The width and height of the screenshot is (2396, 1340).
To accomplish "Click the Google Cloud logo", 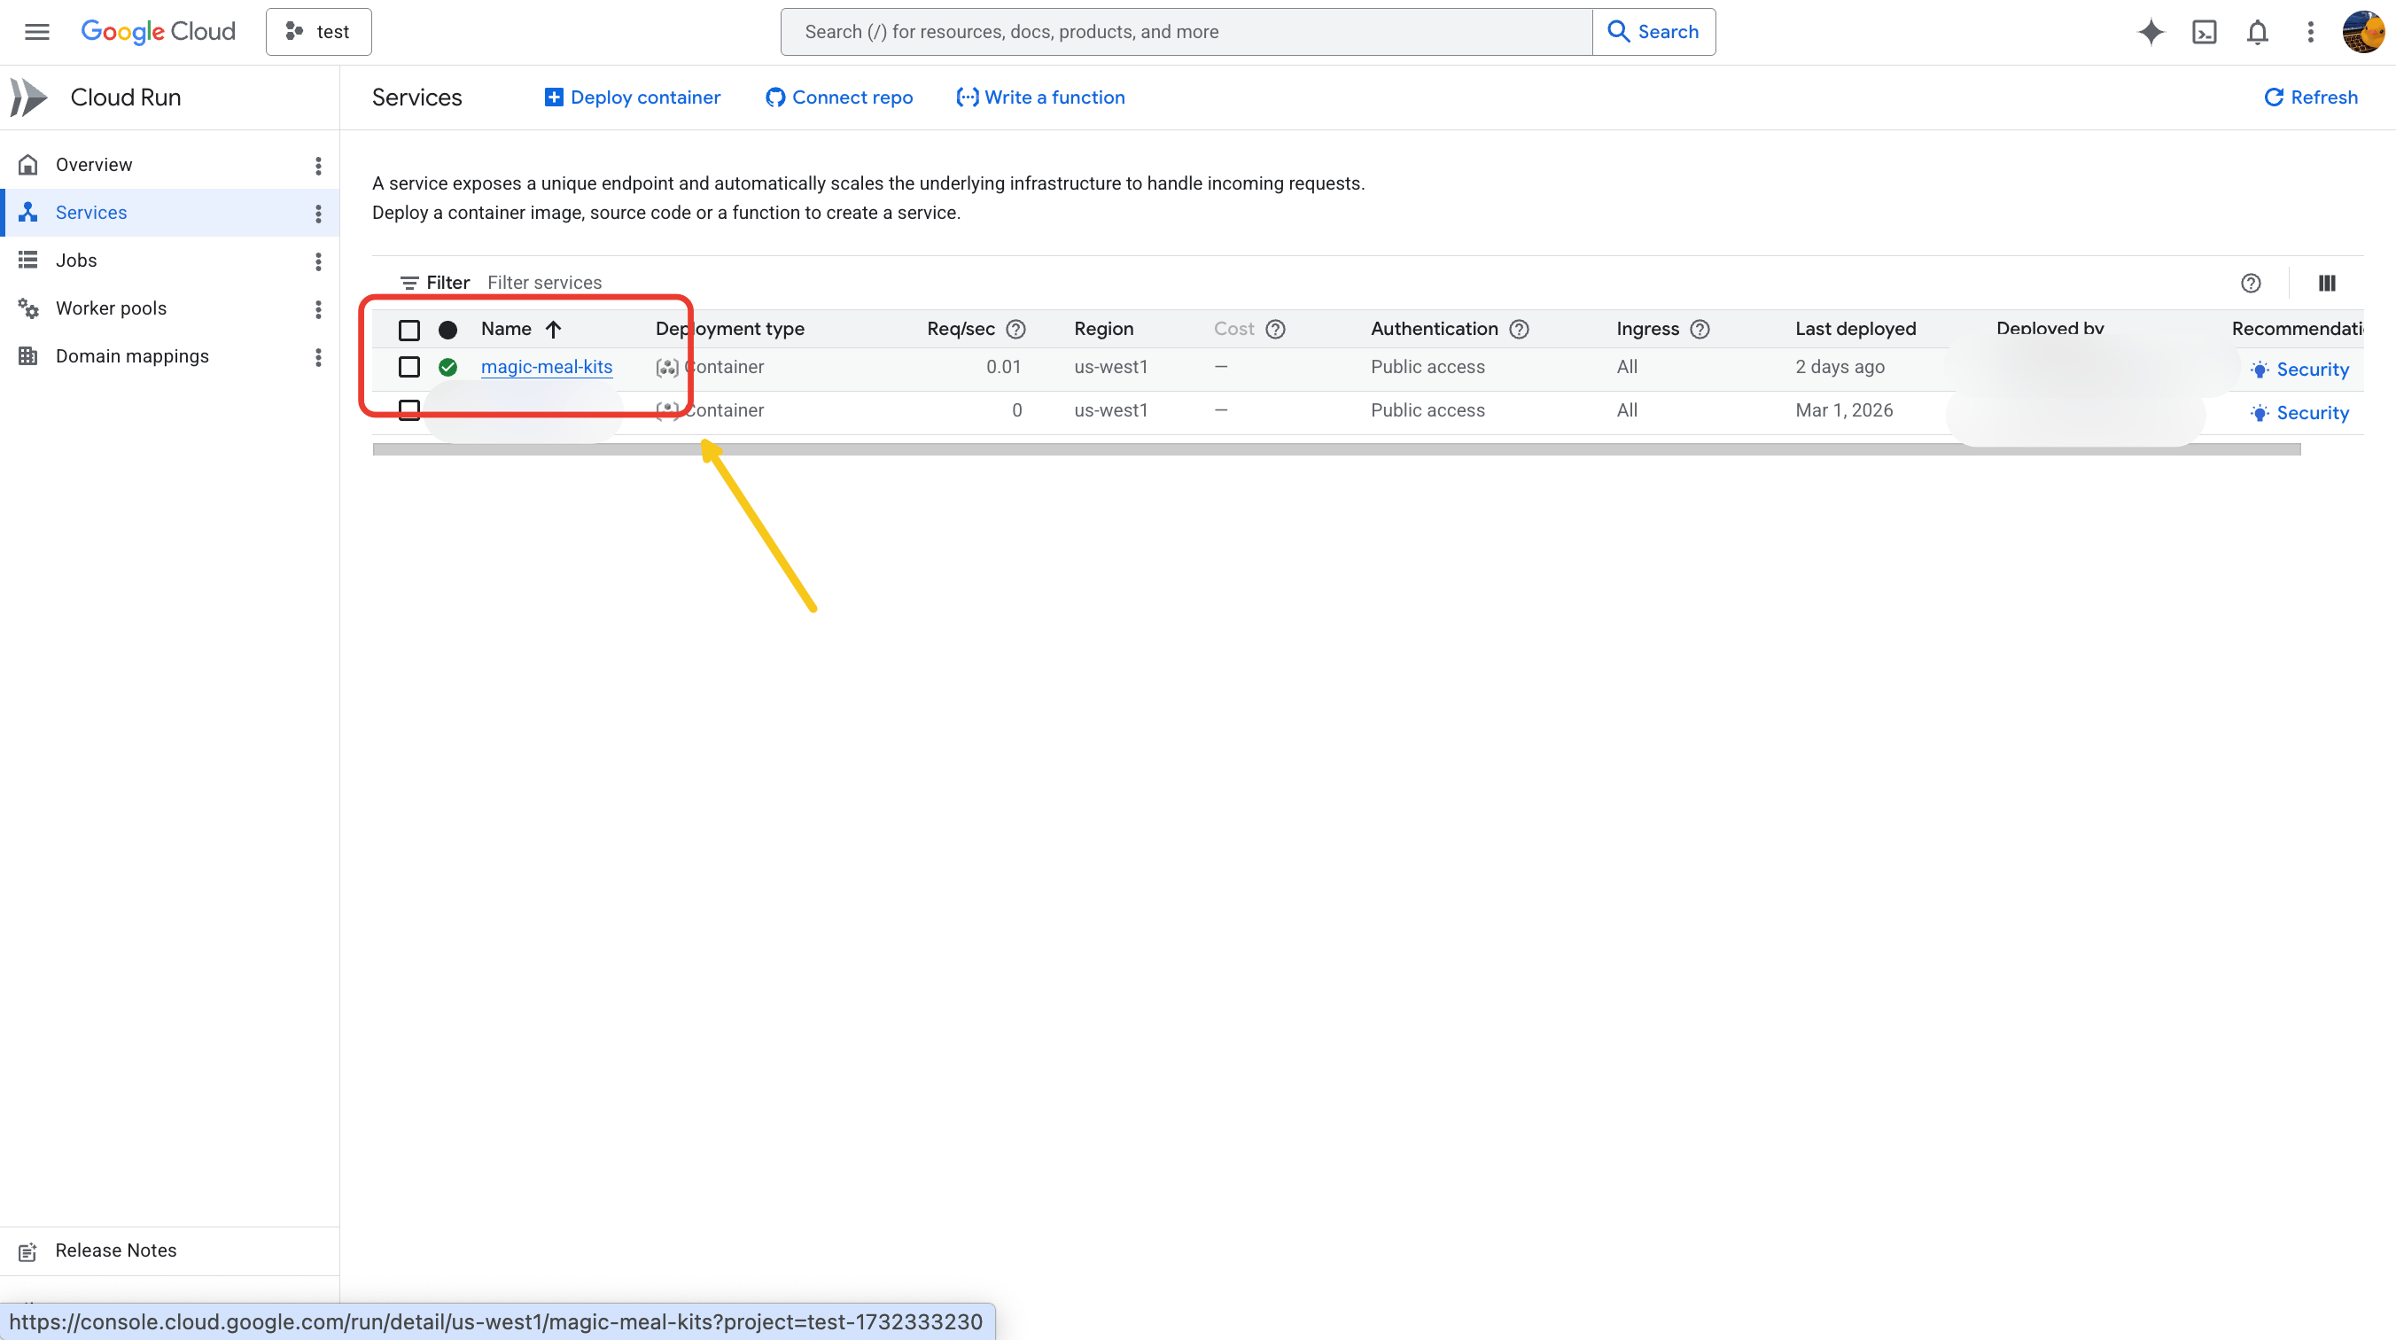I will pos(158,32).
